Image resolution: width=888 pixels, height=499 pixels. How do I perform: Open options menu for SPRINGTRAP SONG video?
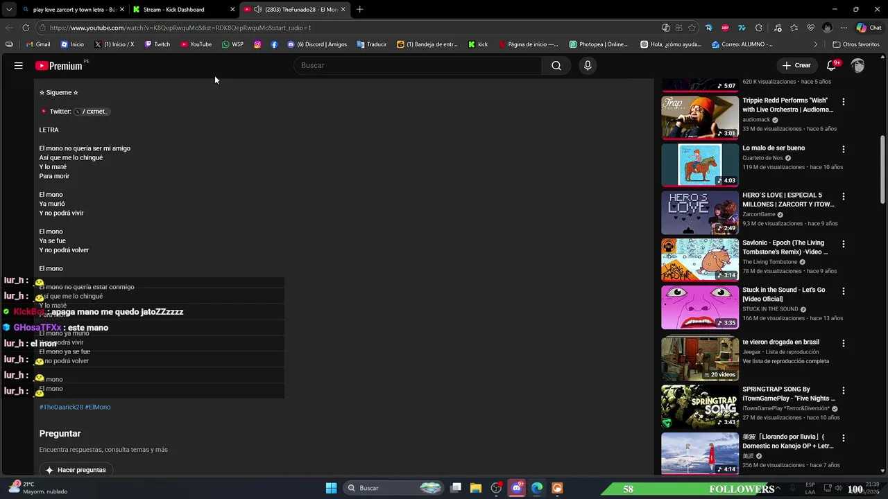click(844, 391)
